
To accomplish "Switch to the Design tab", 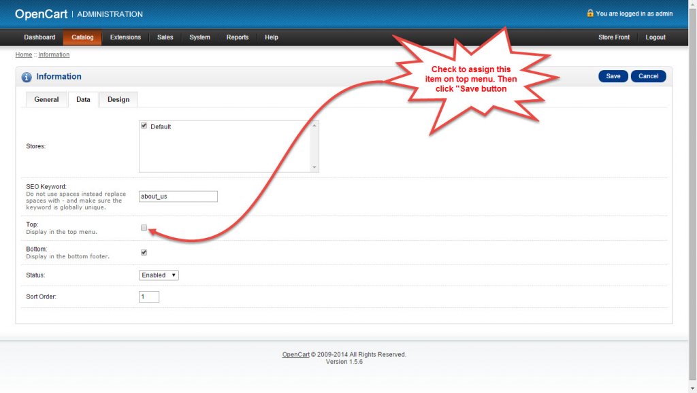I will click(118, 99).
